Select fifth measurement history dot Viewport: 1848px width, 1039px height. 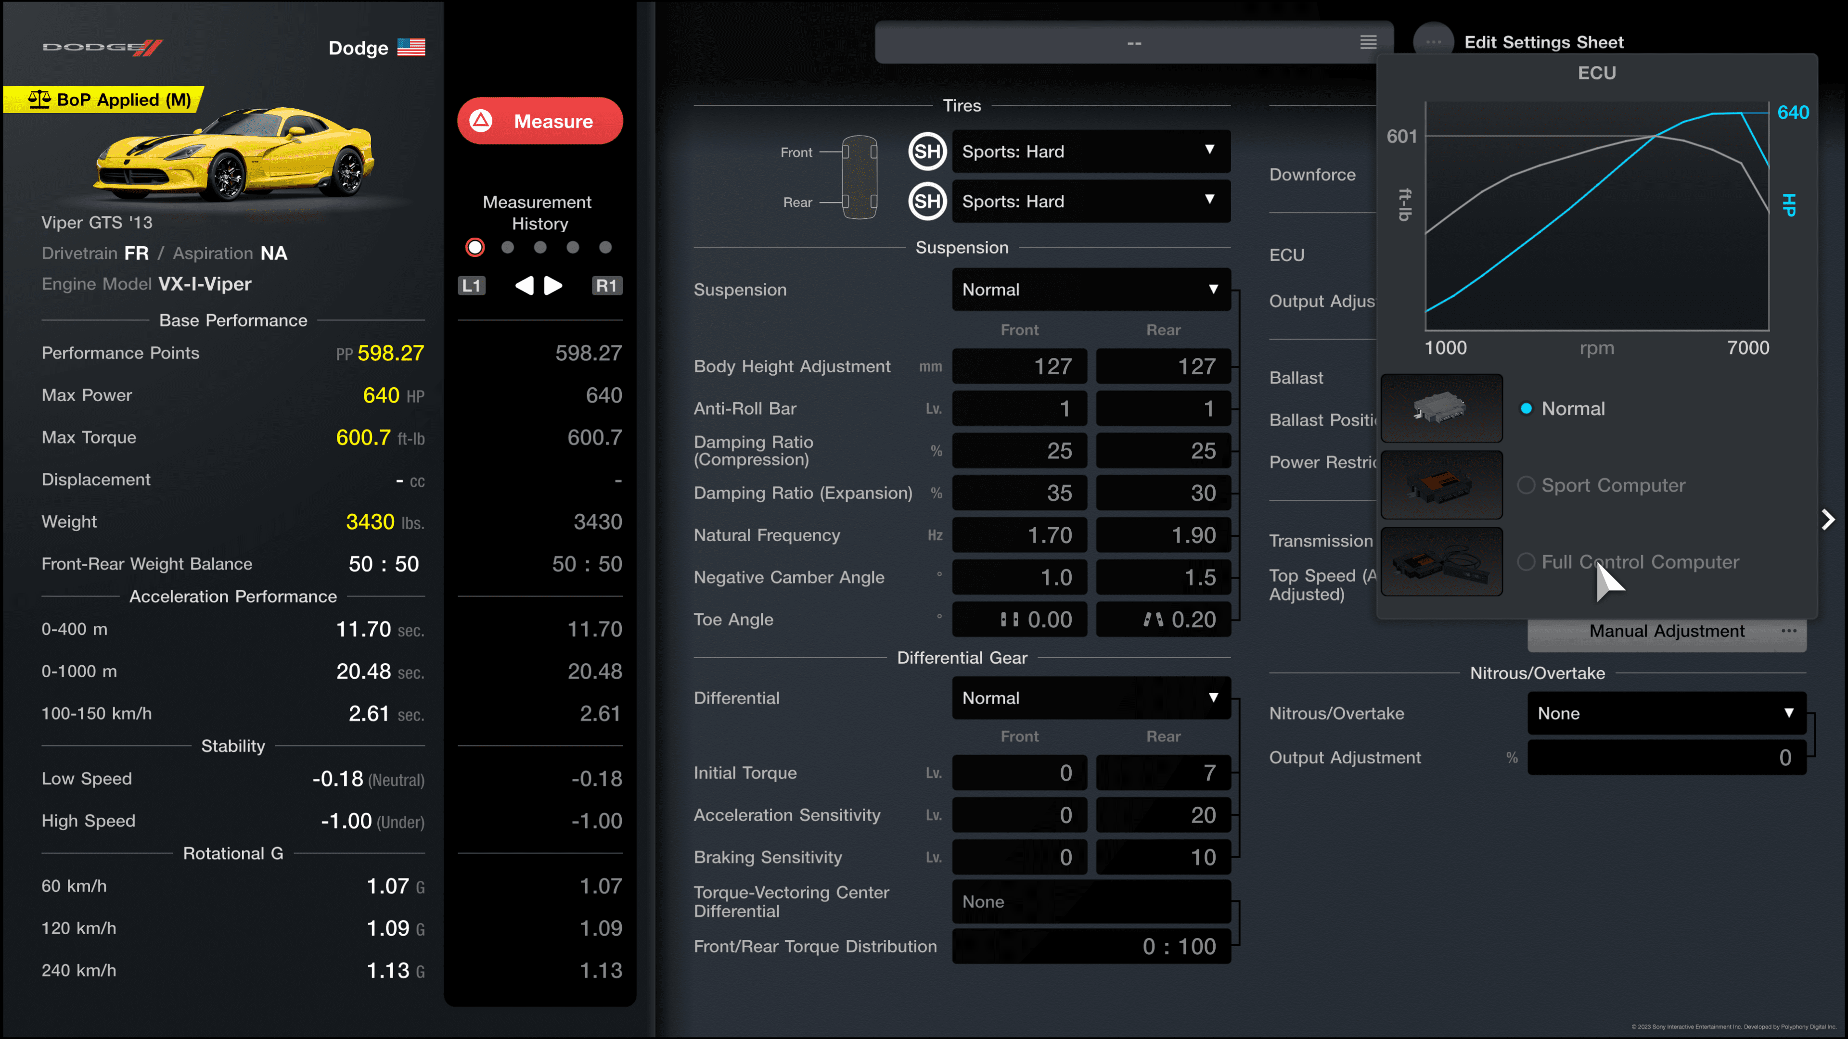605,247
